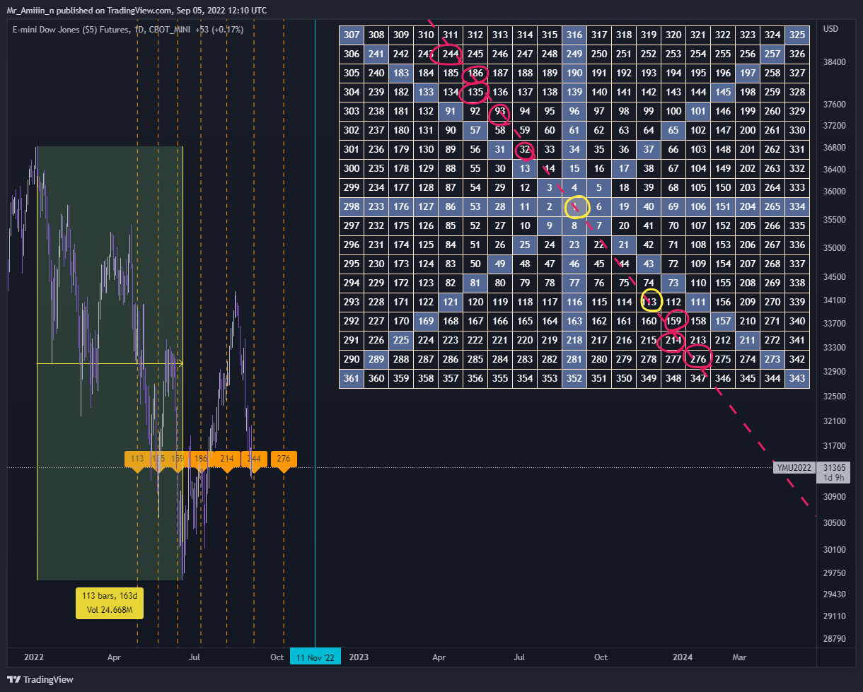This screenshot has height=692, width=863.
Task: Click highlighted grid cell 298
Action: (352, 206)
